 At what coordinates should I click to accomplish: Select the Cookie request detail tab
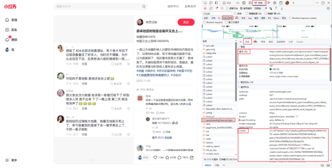(x=300, y=42)
